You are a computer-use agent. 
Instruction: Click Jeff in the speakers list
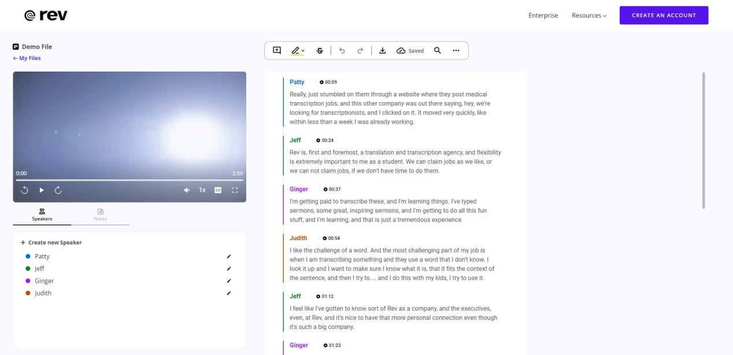pos(39,268)
